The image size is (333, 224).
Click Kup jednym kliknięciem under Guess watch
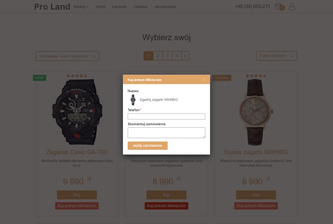256,206
